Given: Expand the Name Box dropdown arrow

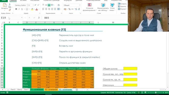Looking at the screenshot, I should (22, 18).
